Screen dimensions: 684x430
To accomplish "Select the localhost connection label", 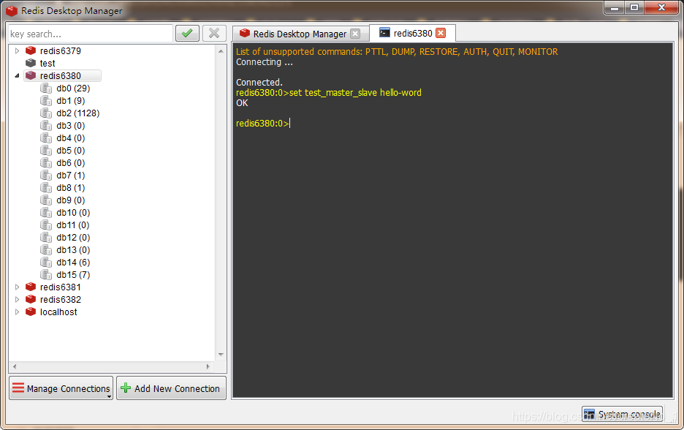I will pyautogui.click(x=58, y=312).
